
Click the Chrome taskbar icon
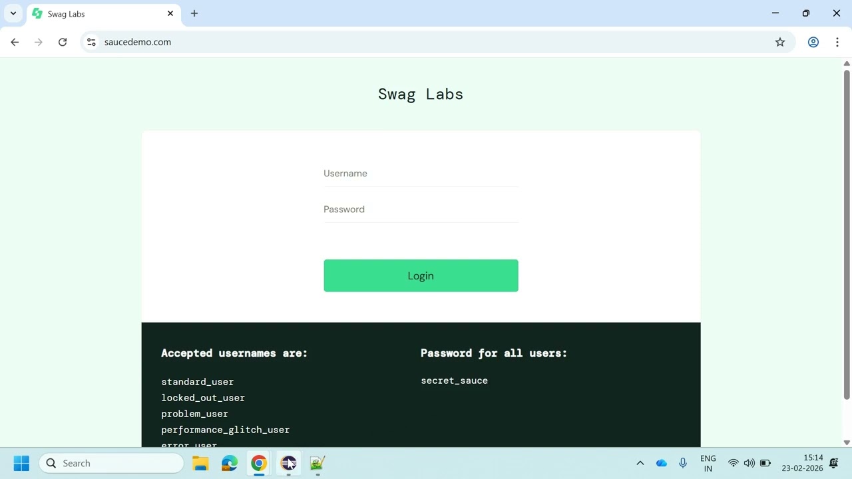point(259,463)
